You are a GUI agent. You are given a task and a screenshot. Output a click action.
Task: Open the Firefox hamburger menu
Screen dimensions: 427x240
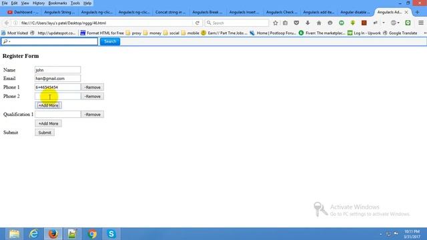pos(421,23)
